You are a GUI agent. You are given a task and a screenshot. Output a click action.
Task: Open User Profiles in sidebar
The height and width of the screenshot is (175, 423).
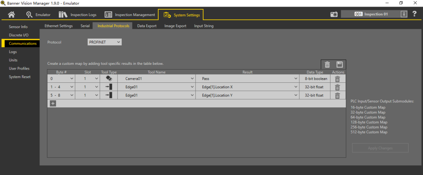[19, 68]
